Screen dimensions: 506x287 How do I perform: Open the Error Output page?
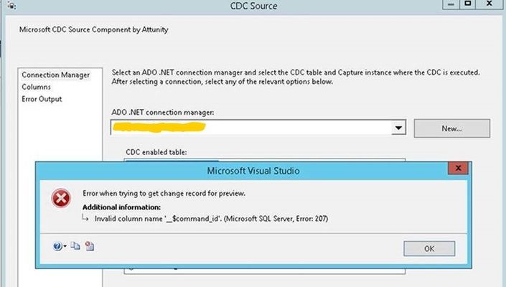(42, 99)
